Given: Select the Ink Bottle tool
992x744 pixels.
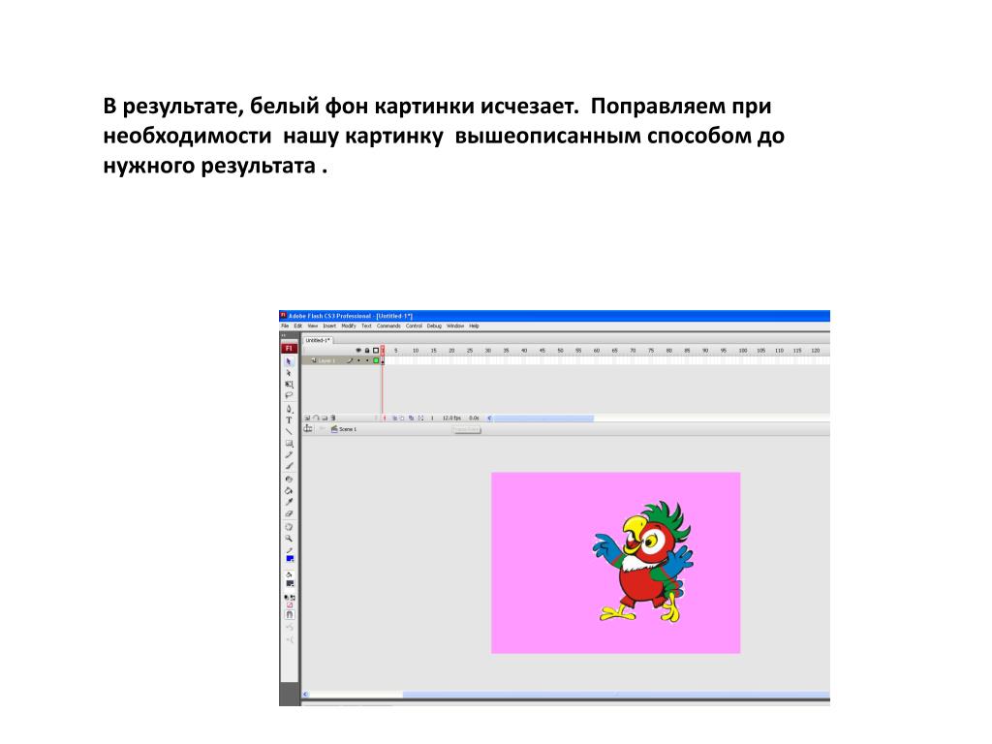Looking at the screenshot, I should [289, 479].
